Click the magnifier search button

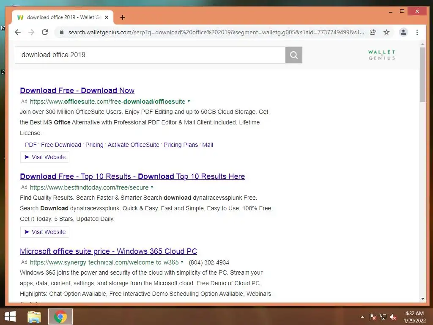294,55
